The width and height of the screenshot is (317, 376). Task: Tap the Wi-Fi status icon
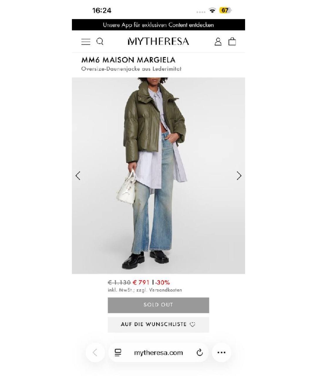(x=212, y=10)
